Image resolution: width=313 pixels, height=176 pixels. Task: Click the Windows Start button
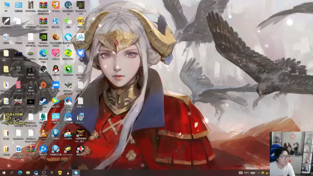[4, 173]
